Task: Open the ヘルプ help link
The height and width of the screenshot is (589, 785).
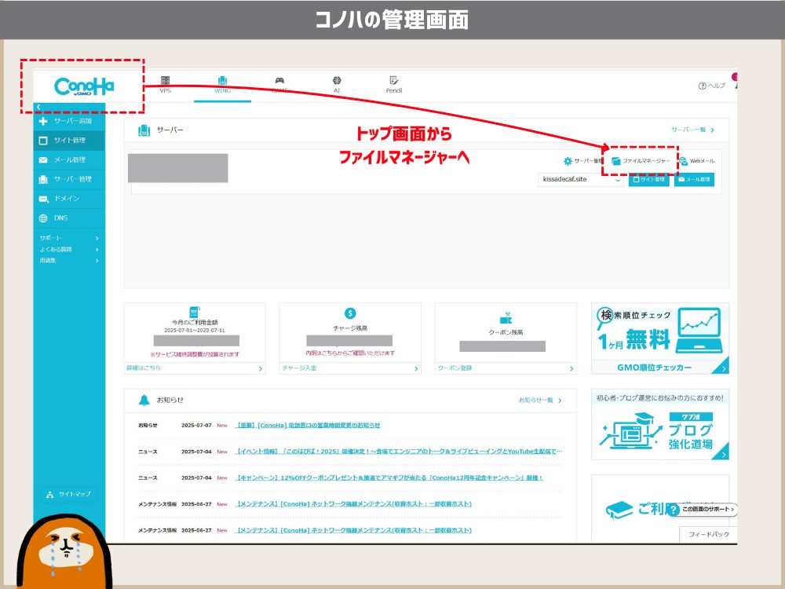Action: (711, 86)
